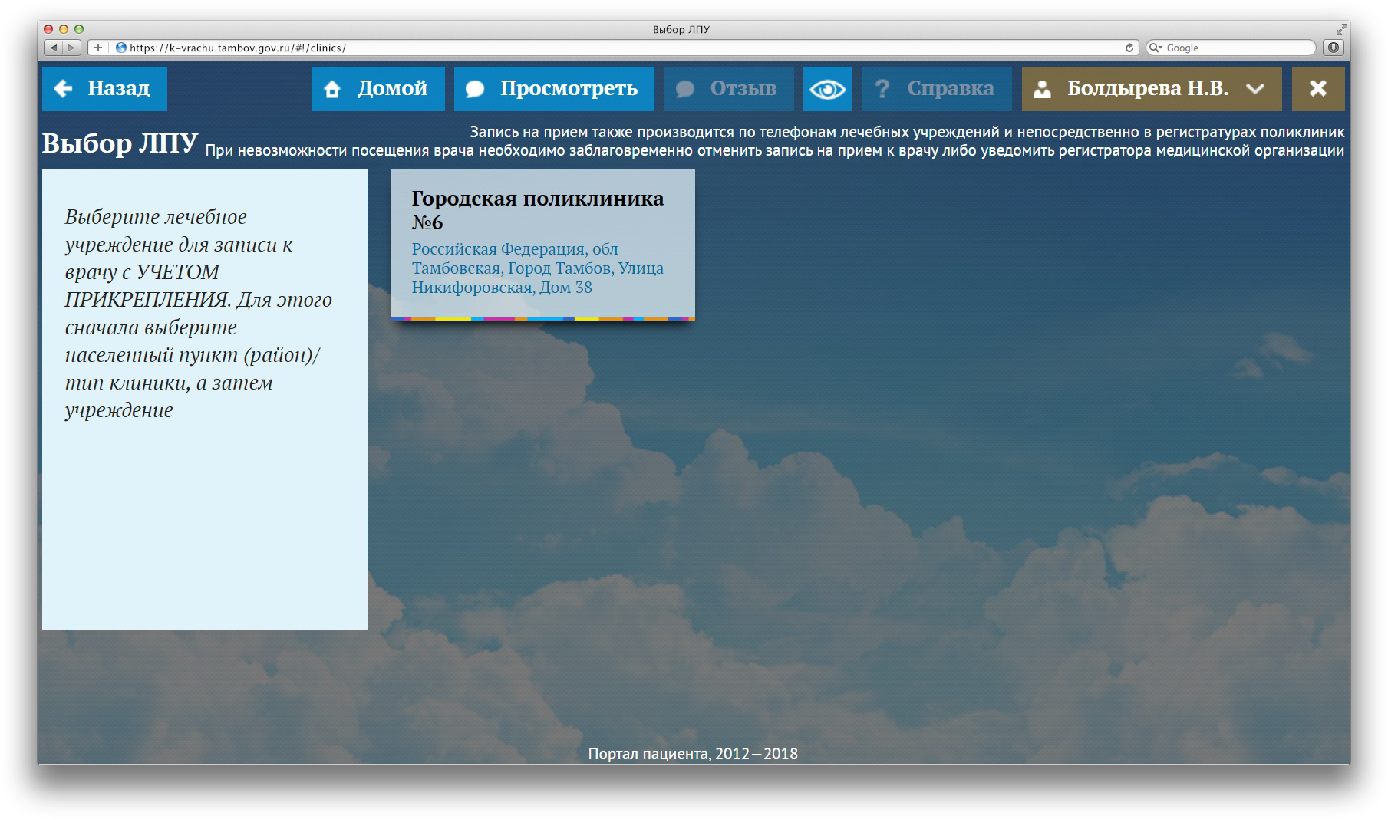This screenshot has height=819, width=1388.
Task: Click the browser back arrow
Action: (54, 48)
